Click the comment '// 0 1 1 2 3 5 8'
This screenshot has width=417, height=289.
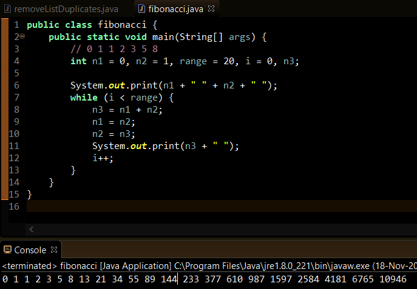click(x=114, y=49)
